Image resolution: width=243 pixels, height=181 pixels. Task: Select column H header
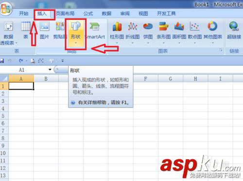coord(195,79)
